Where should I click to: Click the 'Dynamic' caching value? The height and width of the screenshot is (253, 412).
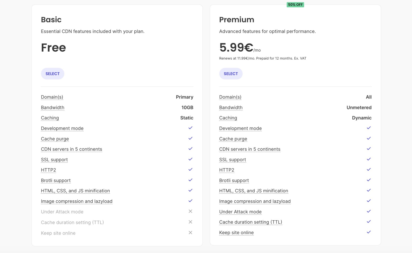pyautogui.click(x=362, y=118)
